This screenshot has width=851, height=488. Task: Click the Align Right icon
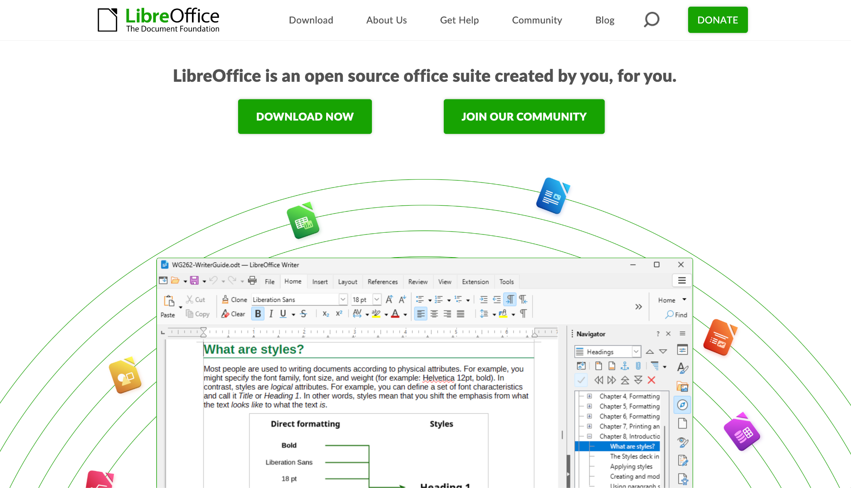coord(448,314)
